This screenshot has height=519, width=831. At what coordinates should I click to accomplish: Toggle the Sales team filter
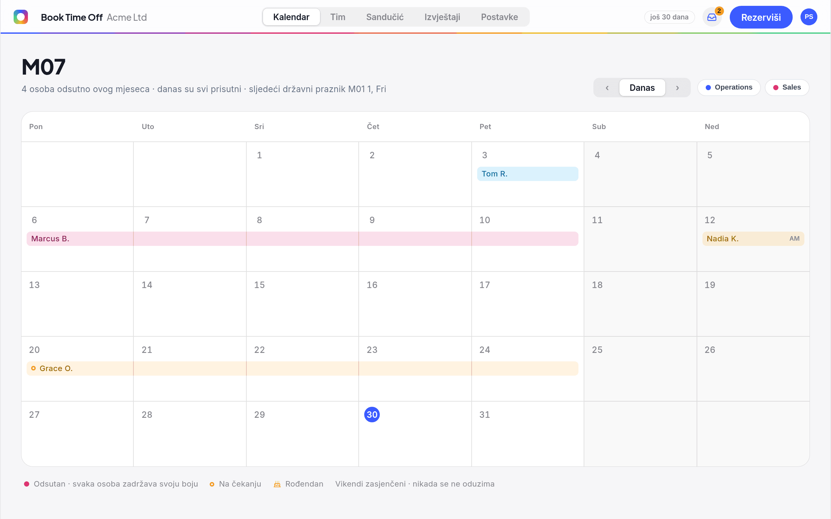pyautogui.click(x=787, y=88)
